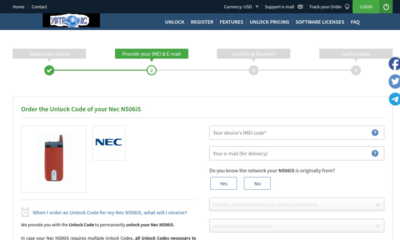This screenshot has width=400, height=240.
Task: Open the FAQ menu item
Action: [355, 22]
